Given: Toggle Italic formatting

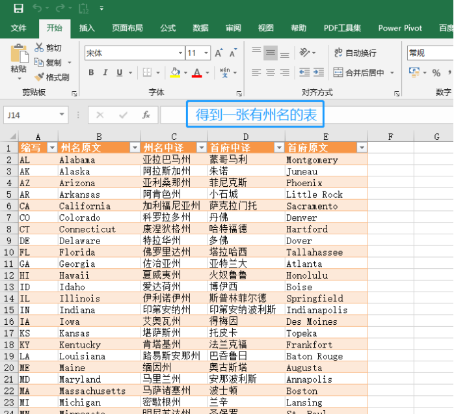Looking at the screenshot, I should (x=105, y=73).
